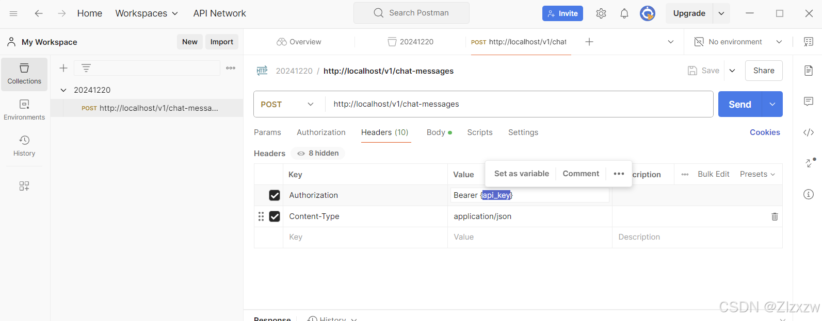The height and width of the screenshot is (321, 822).
Task: Click the empty Key input cell
Action: pyautogui.click(x=365, y=237)
